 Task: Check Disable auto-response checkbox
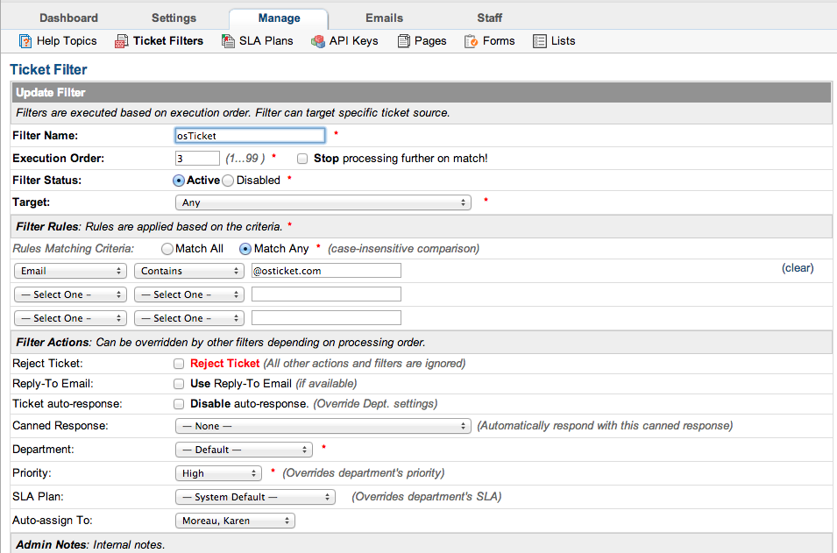coord(179,404)
